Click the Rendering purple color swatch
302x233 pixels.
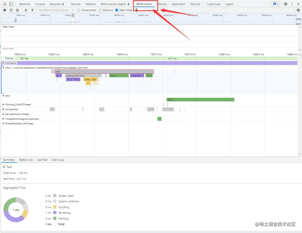(x=55, y=213)
